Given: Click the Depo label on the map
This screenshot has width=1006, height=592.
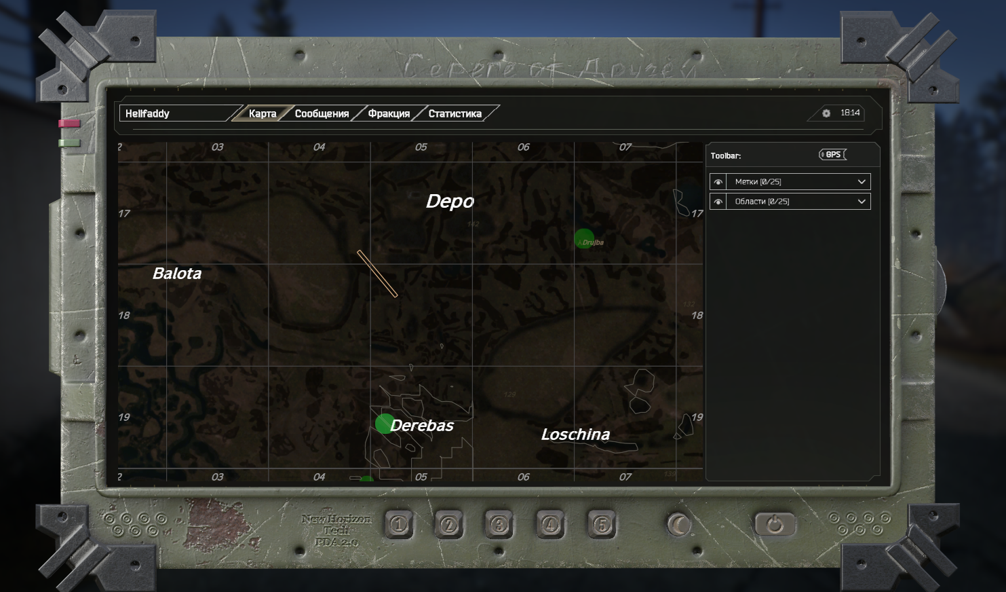Looking at the screenshot, I should coord(450,202).
